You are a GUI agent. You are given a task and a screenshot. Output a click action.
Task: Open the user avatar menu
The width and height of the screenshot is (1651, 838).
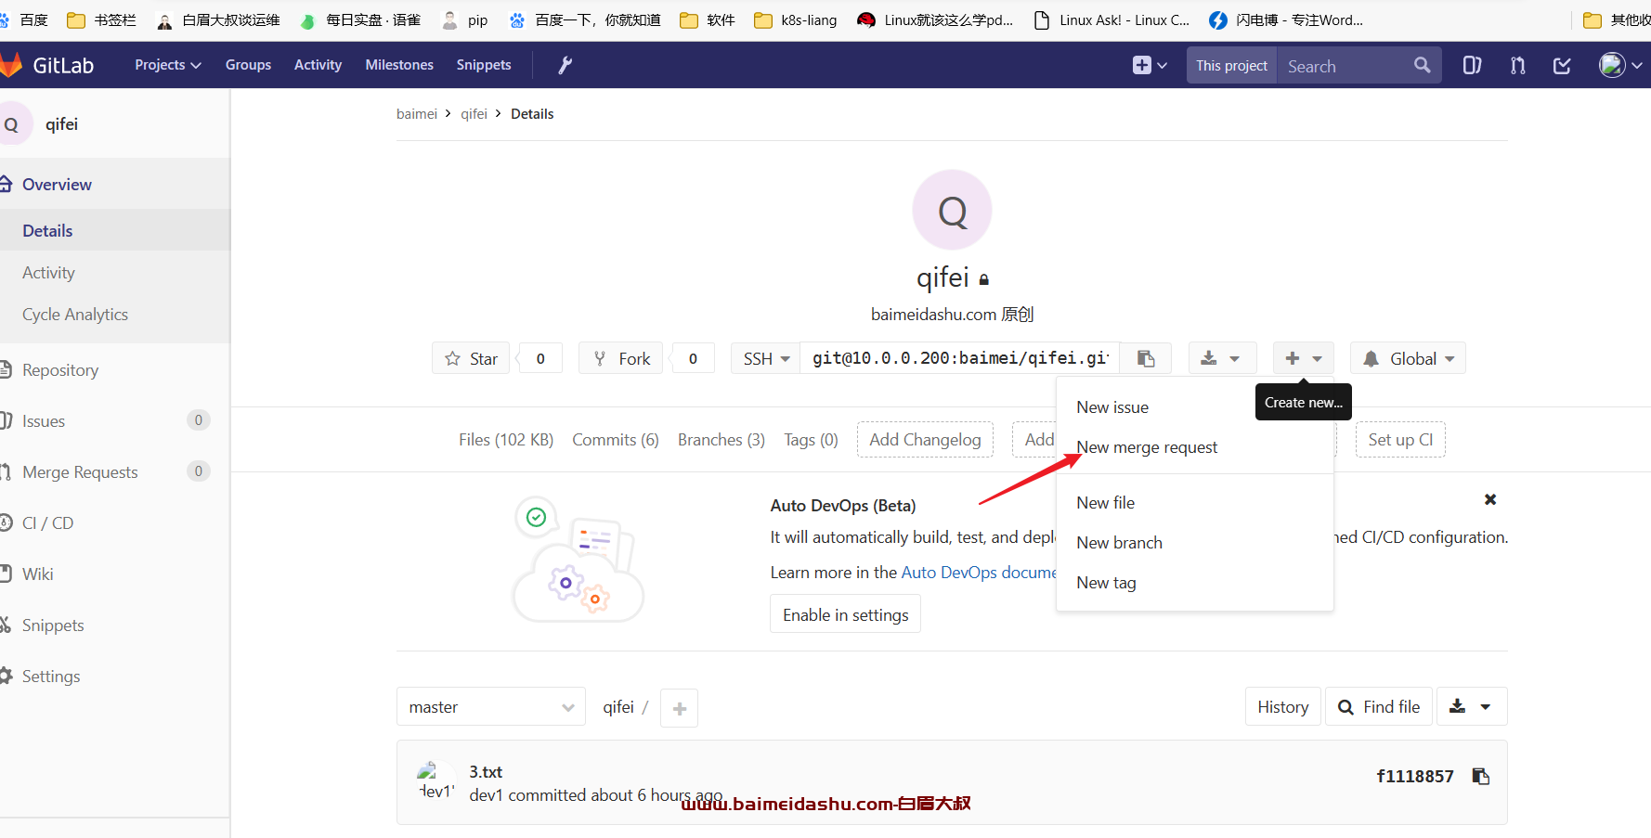point(1620,65)
